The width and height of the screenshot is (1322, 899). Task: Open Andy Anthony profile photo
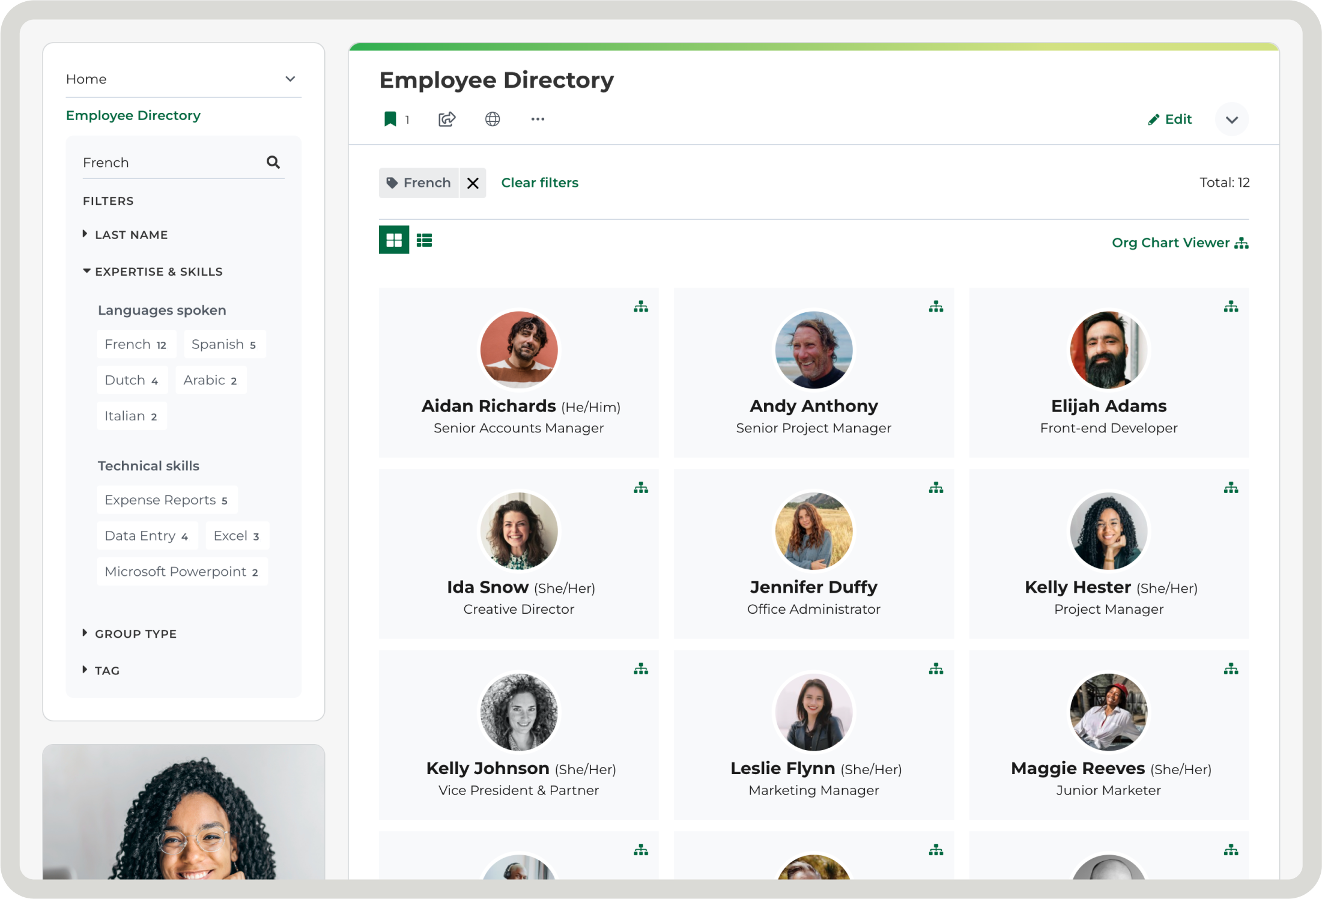[814, 350]
